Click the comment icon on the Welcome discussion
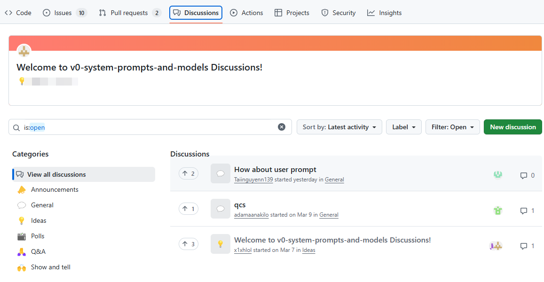 click(x=523, y=246)
